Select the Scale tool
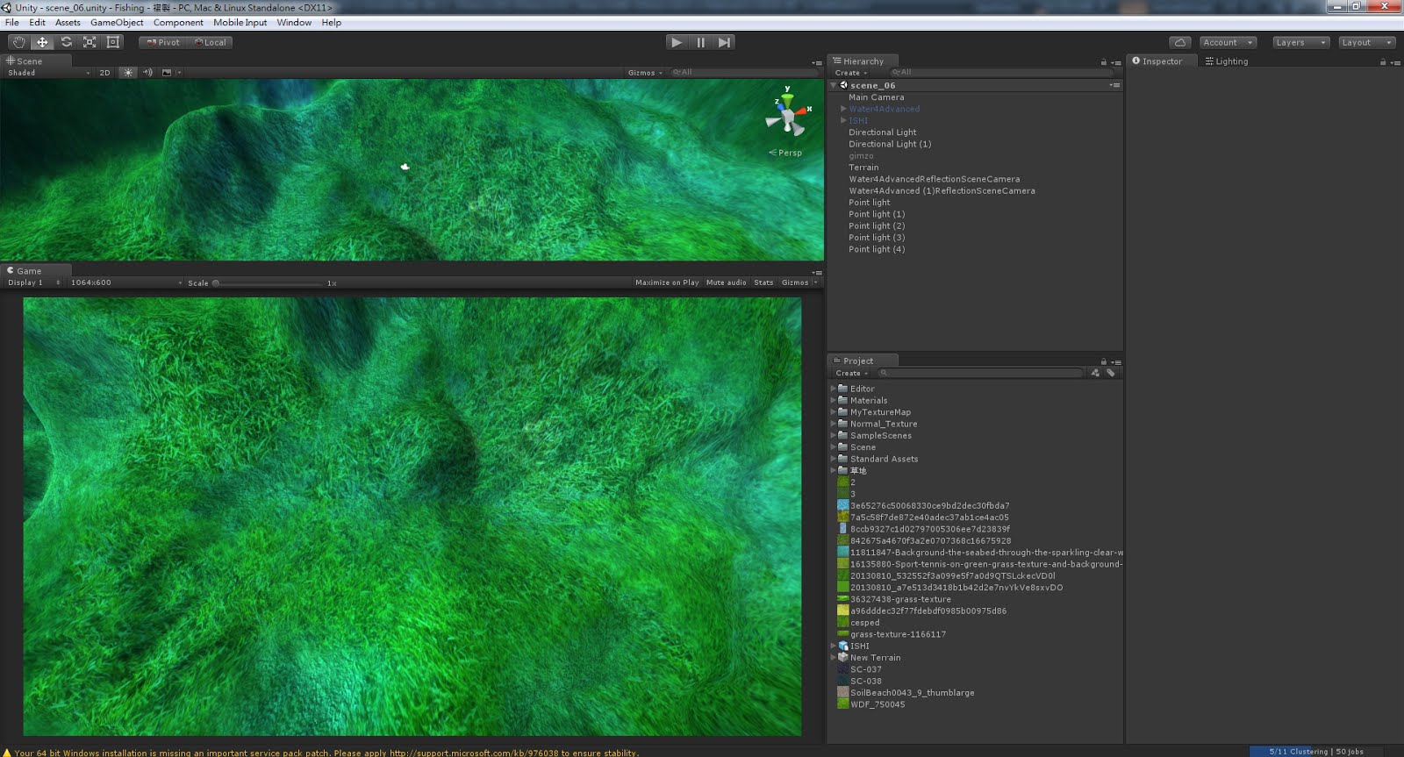1404x757 pixels. click(90, 42)
